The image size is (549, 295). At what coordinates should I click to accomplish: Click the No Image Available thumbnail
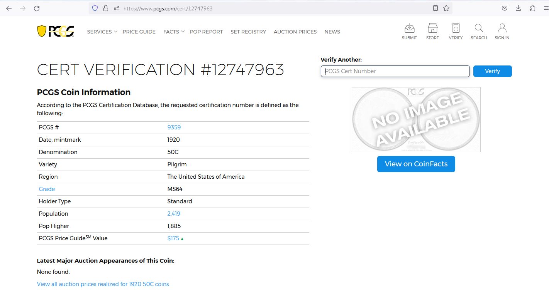pyautogui.click(x=416, y=119)
